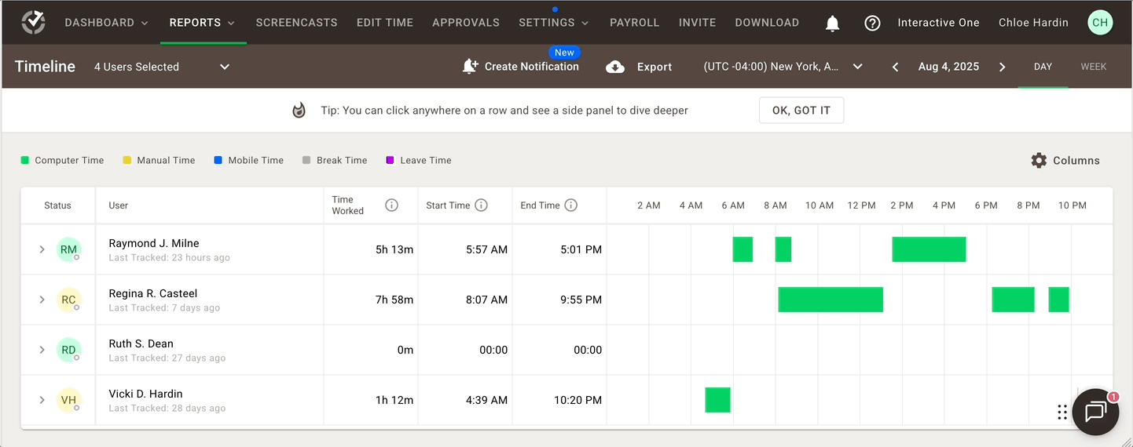Click Vicki's early morning timeline block
Image resolution: width=1133 pixels, height=447 pixels.
[x=717, y=400]
